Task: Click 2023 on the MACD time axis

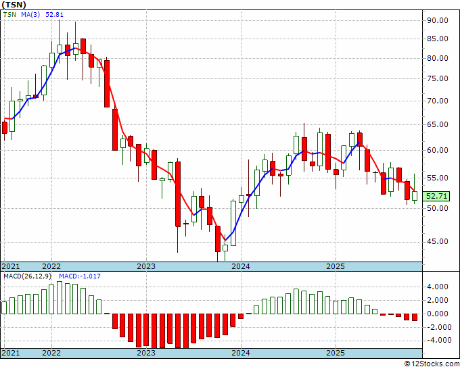Action: point(146,353)
